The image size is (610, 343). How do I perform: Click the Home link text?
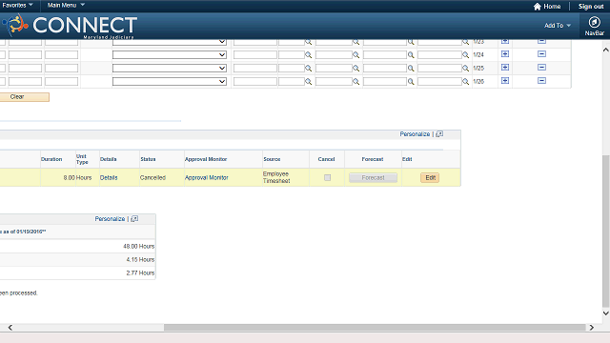click(552, 7)
